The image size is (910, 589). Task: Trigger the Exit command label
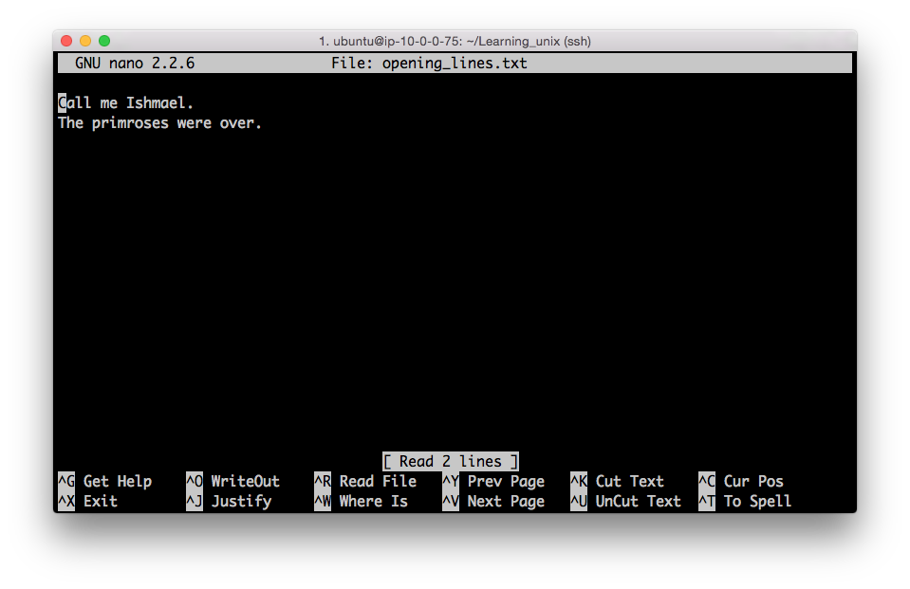[100, 502]
